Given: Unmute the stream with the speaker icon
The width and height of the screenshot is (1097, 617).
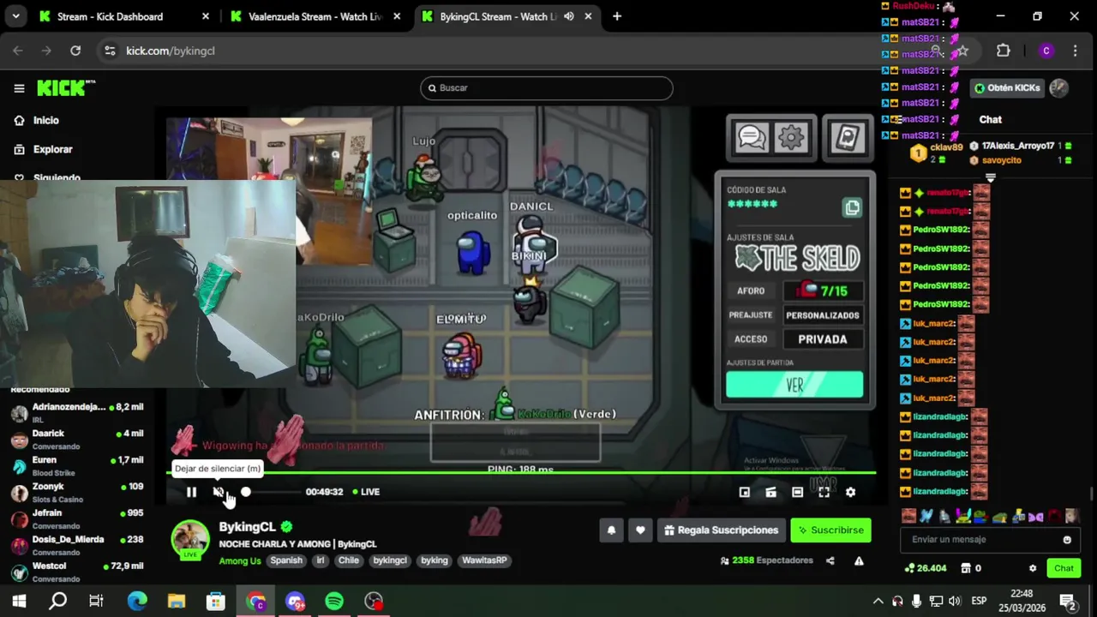Looking at the screenshot, I should (219, 492).
